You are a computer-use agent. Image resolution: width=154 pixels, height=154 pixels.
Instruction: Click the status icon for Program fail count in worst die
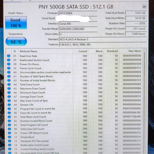click(x=9, y=109)
